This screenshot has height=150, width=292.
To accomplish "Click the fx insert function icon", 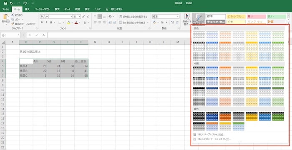I will tap(43, 35).
